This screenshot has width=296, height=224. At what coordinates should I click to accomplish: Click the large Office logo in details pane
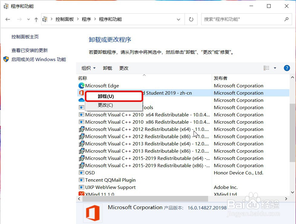[93, 213]
